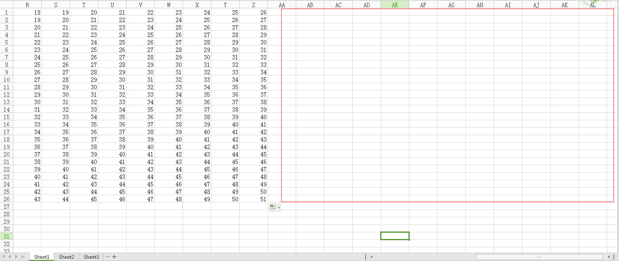Select cell Z14 containing 39
The height and width of the screenshot is (261, 619).
click(x=254, y=109)
